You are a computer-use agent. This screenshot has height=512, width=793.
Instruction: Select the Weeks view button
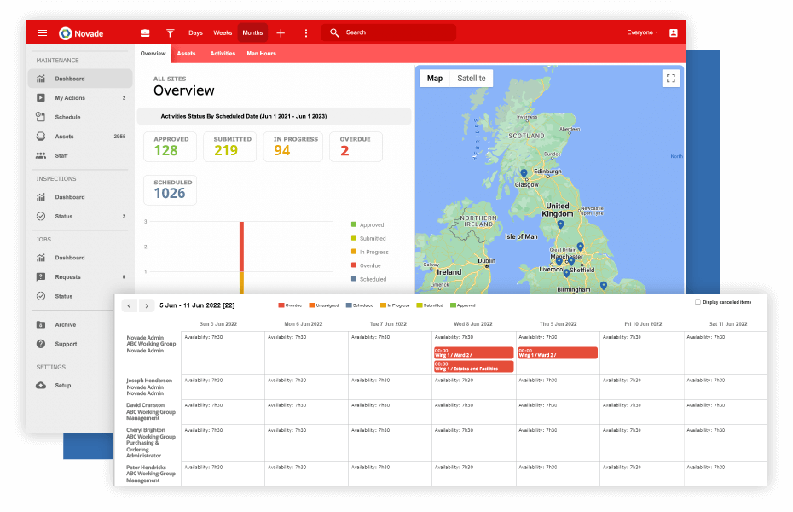223,32
